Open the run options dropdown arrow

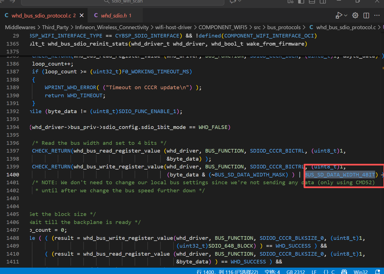346,15
